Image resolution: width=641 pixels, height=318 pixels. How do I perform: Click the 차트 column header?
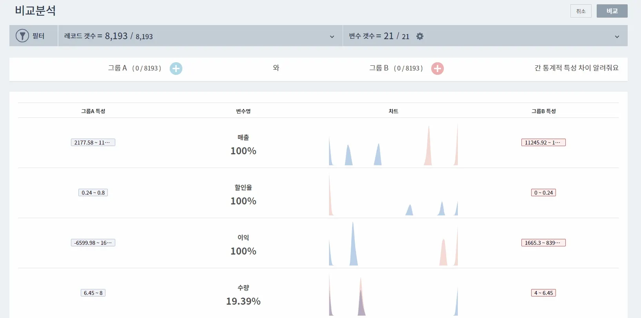click(x=394, y=111)
